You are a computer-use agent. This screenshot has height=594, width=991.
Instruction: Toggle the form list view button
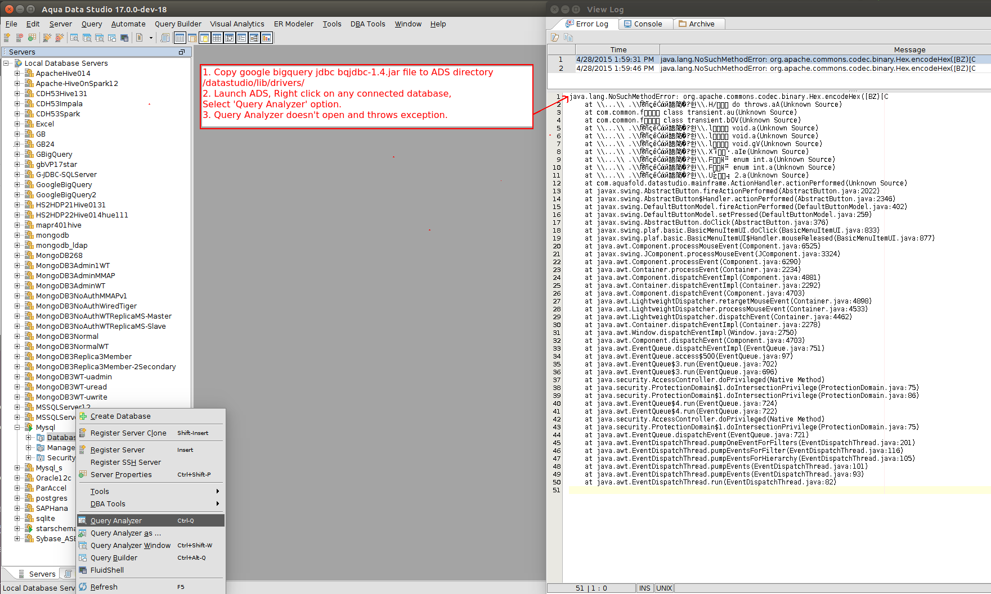click(242, 38)
